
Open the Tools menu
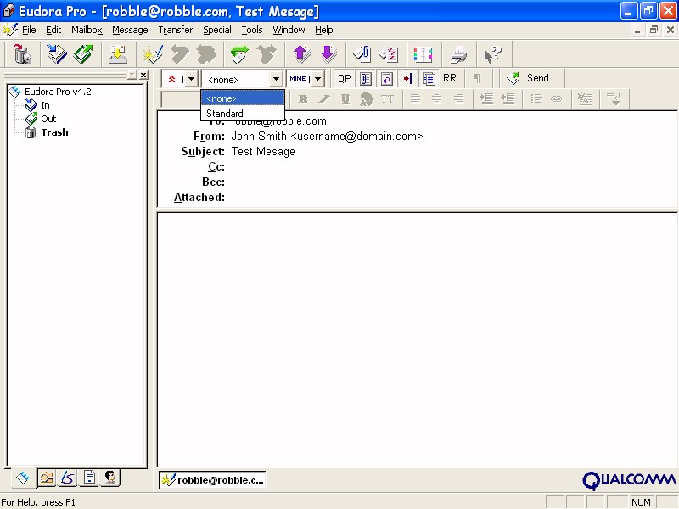[x=252, y=30]
